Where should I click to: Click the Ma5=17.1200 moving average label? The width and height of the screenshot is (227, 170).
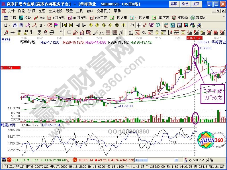(50, 42)
